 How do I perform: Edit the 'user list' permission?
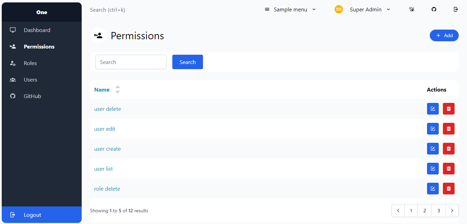point(433,169)
